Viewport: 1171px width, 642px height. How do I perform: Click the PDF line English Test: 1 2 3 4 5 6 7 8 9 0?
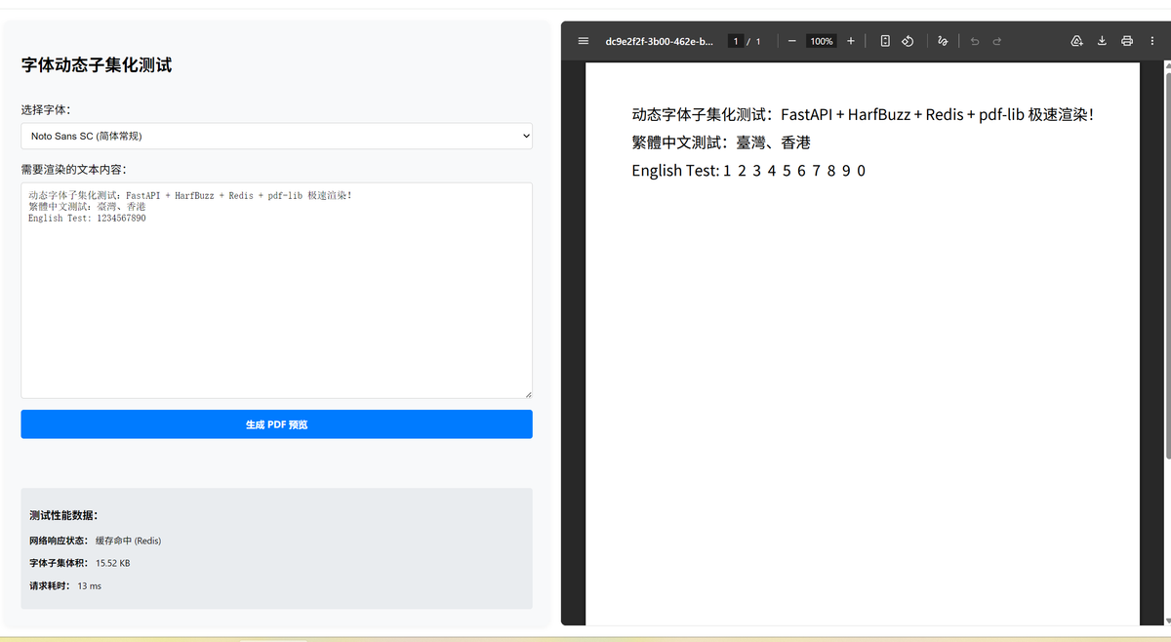click(x=748, y=171)
